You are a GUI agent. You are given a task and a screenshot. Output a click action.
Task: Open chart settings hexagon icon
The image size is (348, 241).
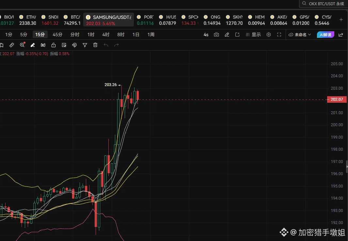[x=269, y=35]
